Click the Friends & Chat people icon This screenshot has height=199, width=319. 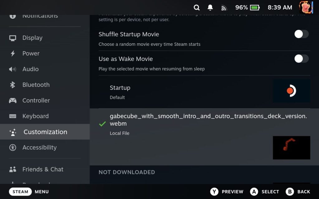point(13,169)
